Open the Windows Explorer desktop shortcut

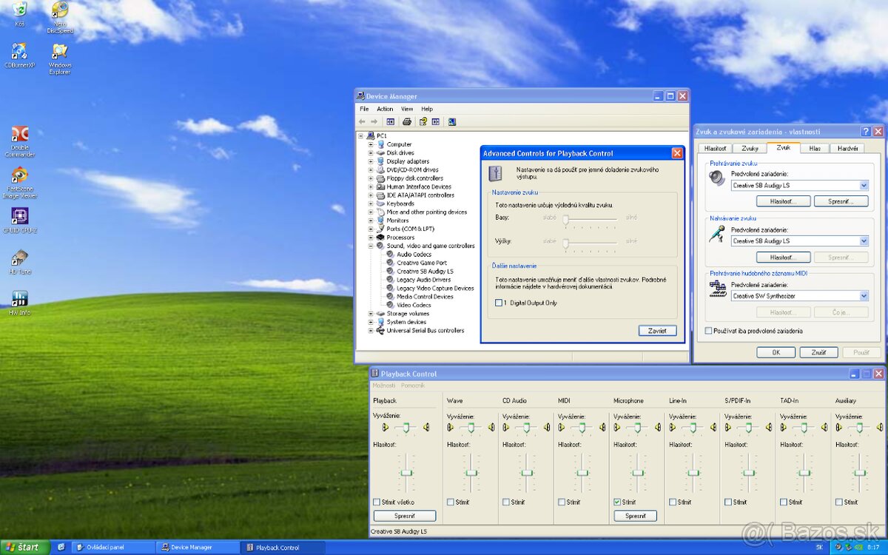tap(60, 58)
